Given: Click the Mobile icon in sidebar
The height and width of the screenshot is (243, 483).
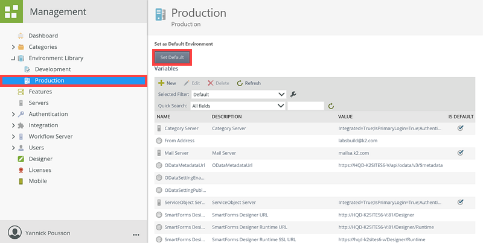Looking at the screenshot, I should [21, 181].
